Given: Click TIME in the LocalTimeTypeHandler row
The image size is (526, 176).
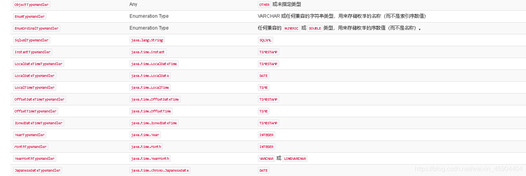Looking at the screenshot, I should tap(263, 88).
